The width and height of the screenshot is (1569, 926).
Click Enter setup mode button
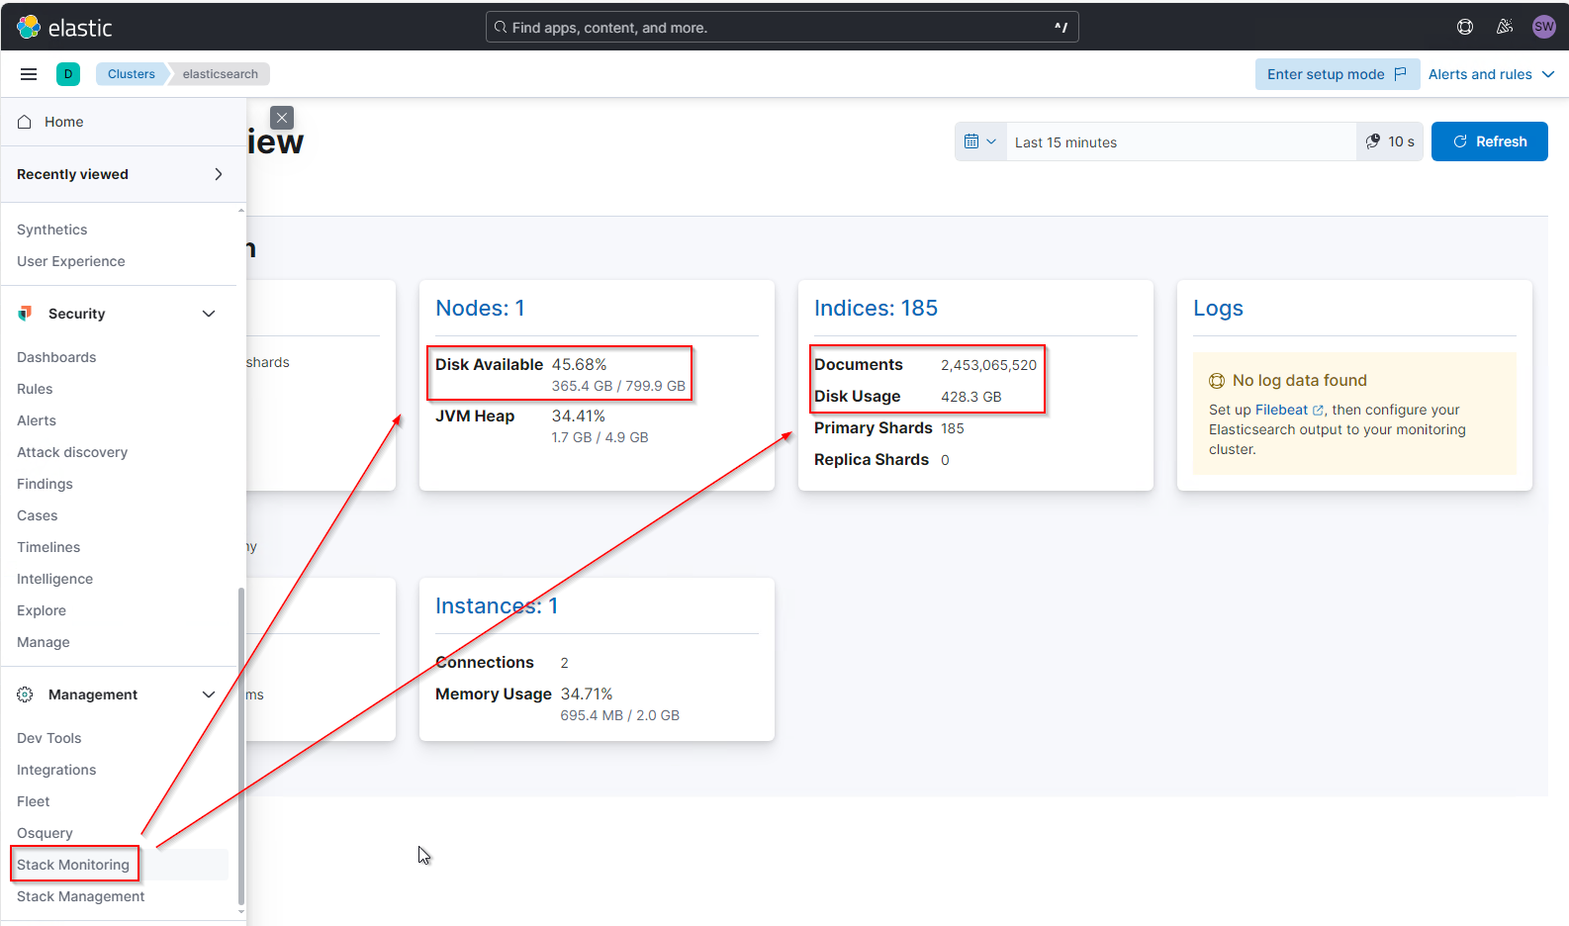click(x=1337, y=74)
